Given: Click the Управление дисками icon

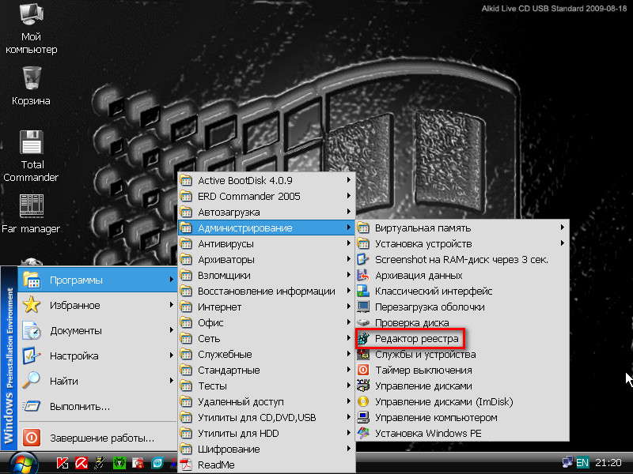Looking at the screenshot, I should [363, 386].
